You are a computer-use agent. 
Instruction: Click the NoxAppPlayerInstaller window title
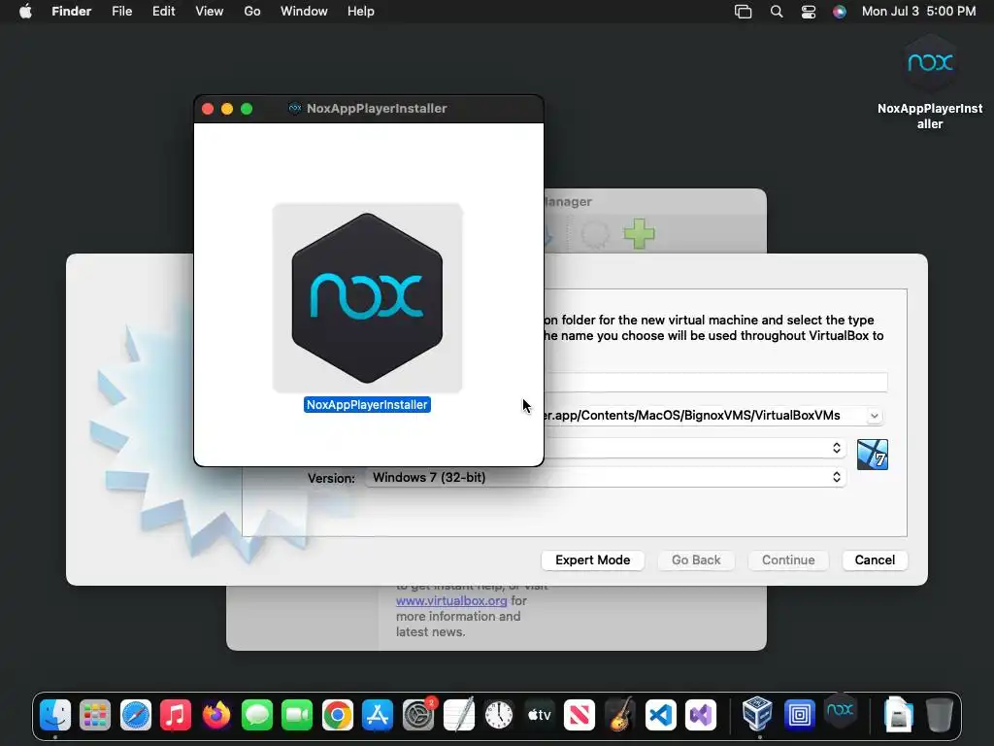377,109
